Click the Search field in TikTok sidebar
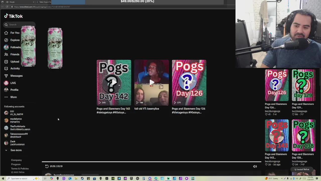 pyautogui.click(x=20, y=25)
